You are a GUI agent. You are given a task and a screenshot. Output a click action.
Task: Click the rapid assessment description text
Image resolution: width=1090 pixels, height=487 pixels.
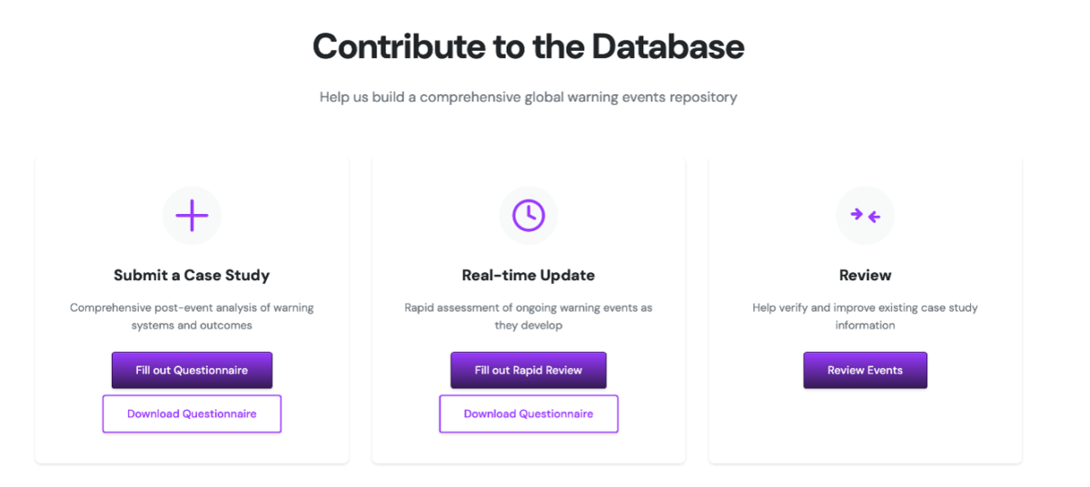pos(529,317)
